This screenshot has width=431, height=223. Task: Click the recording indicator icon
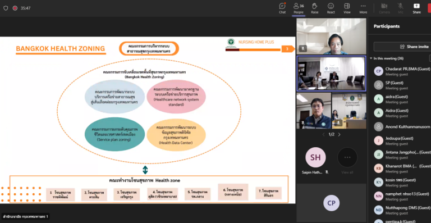click(x=15, y=8)
